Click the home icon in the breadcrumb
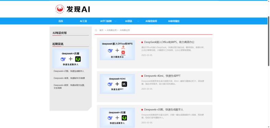This screenshot has width=270, height=128. click(96, 30)
